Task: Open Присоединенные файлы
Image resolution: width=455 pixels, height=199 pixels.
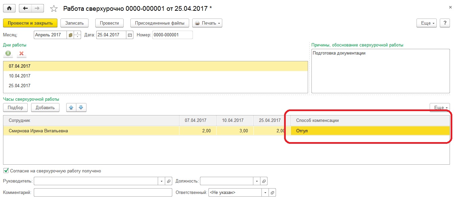Action: (159, 23)
